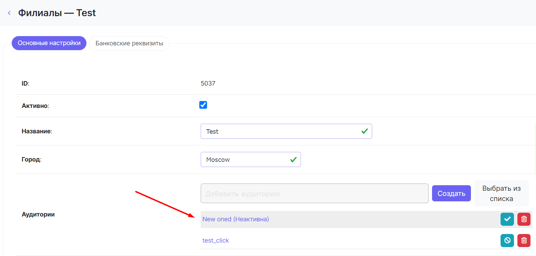Screen dimensions: 536x256
Task: Click the Активно label
Action: point(35,106)
